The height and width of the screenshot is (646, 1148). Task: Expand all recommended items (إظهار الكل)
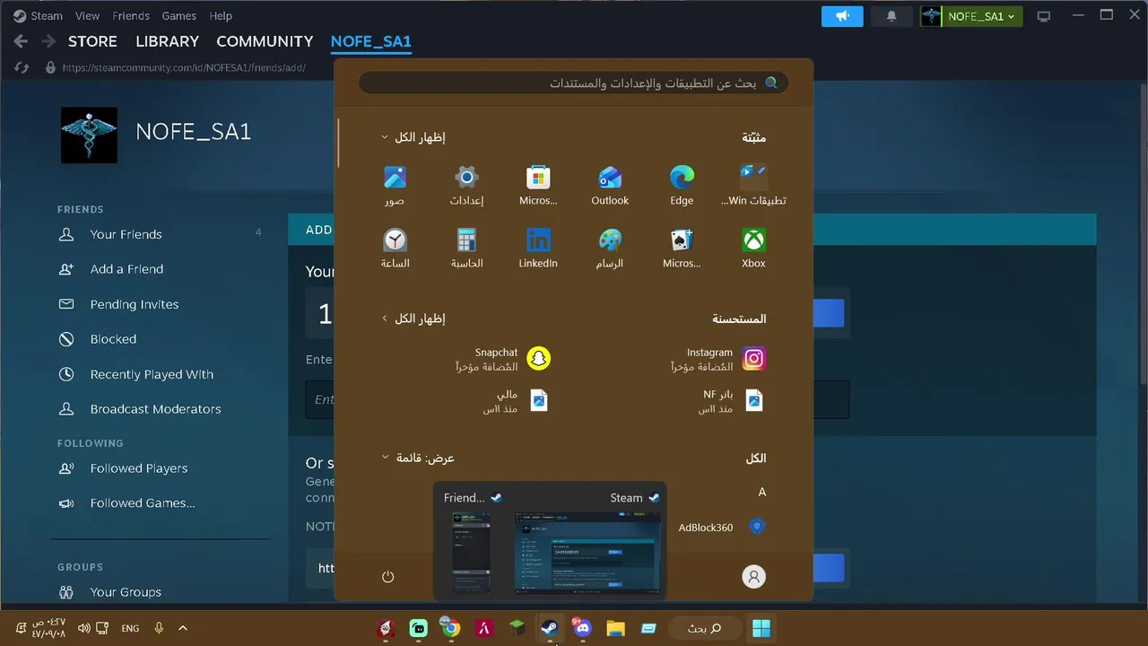[x=413, y=319]
